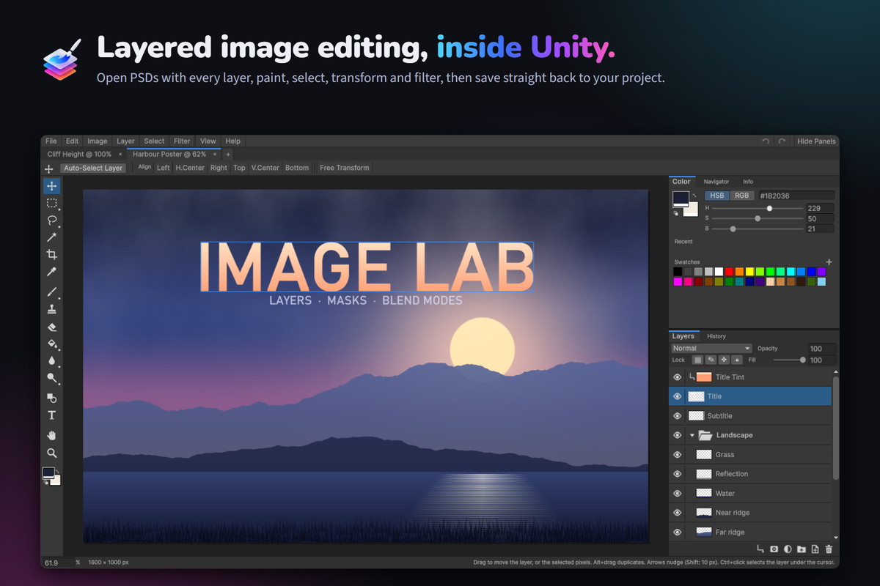
Task: Add a layer mask from Layers footer
Action: [x=774, y=549]
